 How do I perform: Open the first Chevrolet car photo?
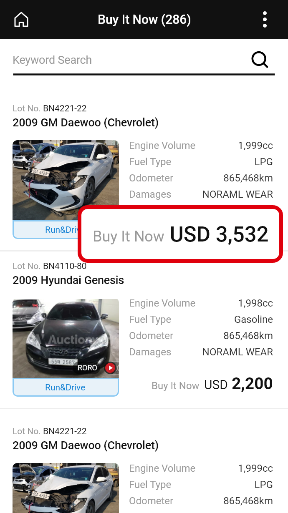coord(66,180)
